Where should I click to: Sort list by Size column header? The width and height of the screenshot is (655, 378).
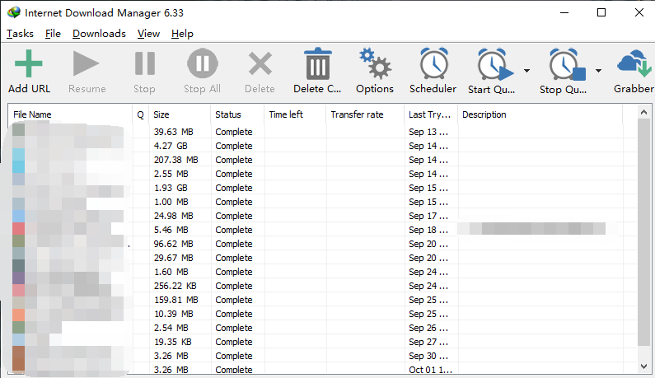[179, 114]
